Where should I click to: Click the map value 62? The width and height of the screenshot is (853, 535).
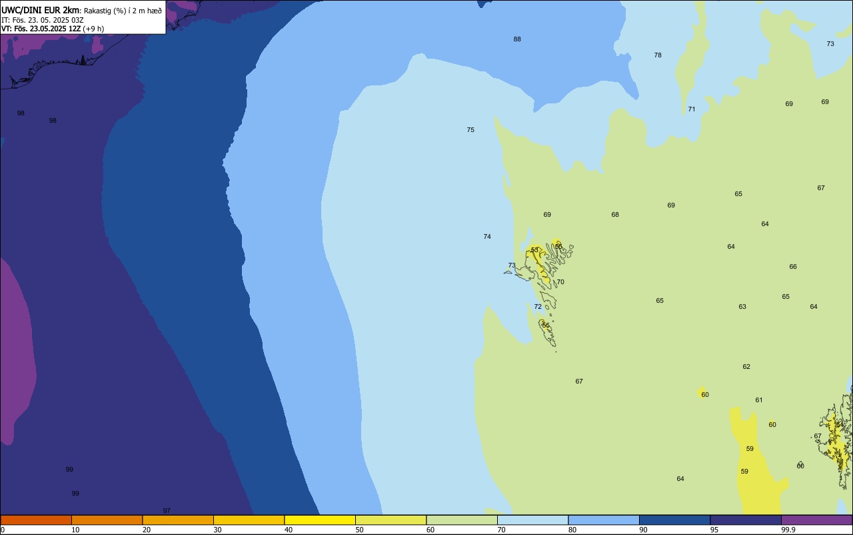pyautogui.click(x=746, y=367)
